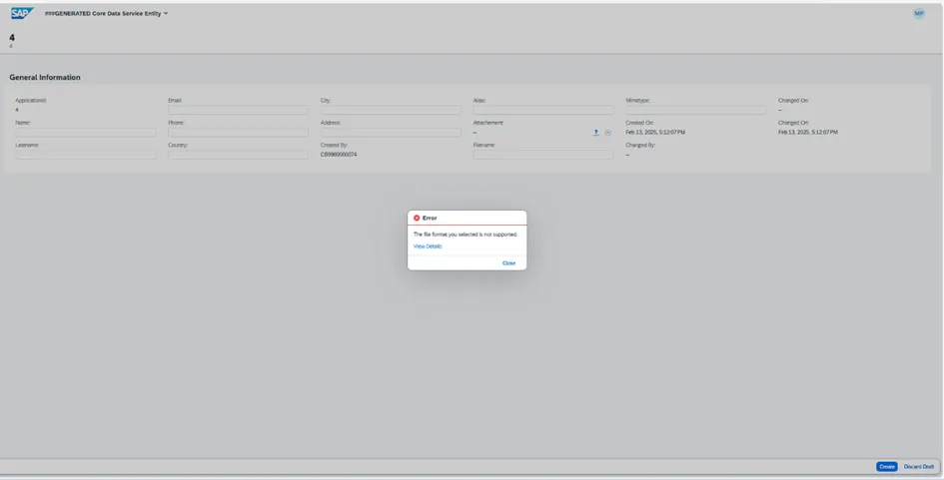Click the Address input field

[391, 132]
